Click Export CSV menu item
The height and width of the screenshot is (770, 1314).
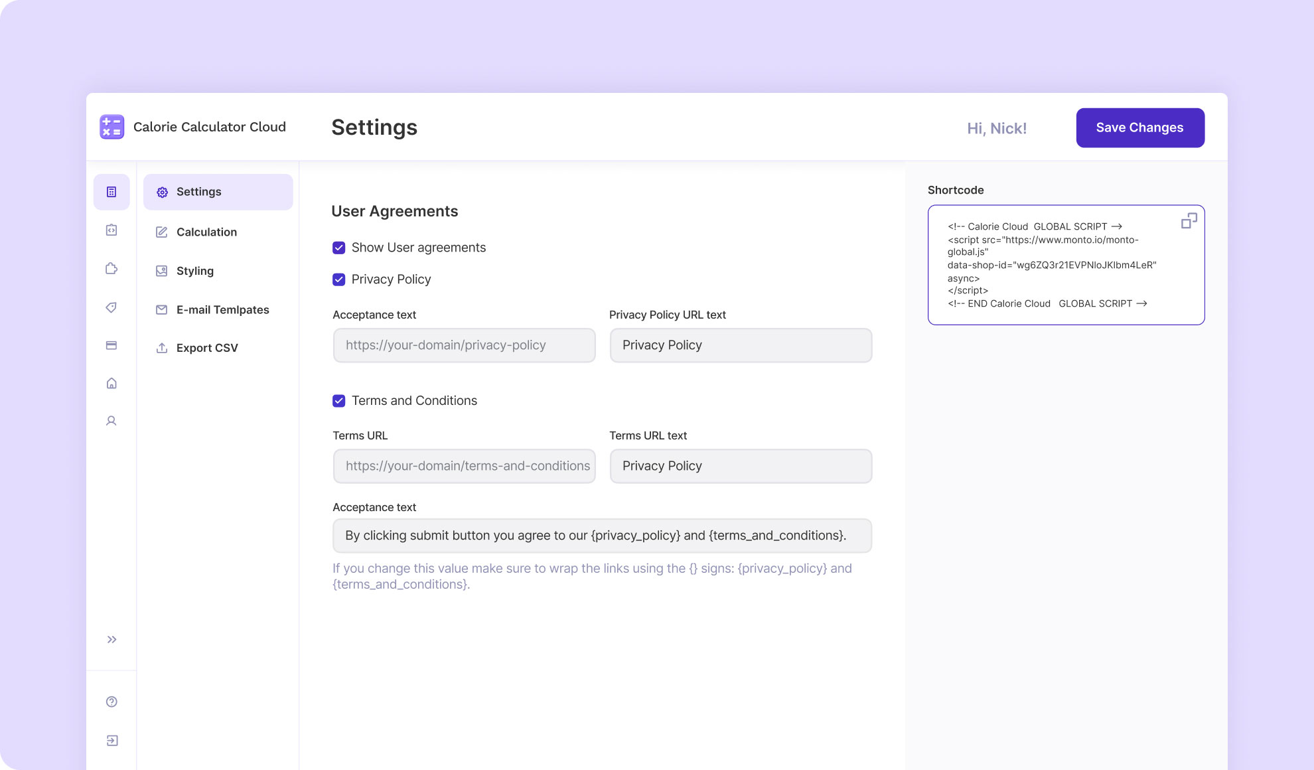(x=207, y=347)
